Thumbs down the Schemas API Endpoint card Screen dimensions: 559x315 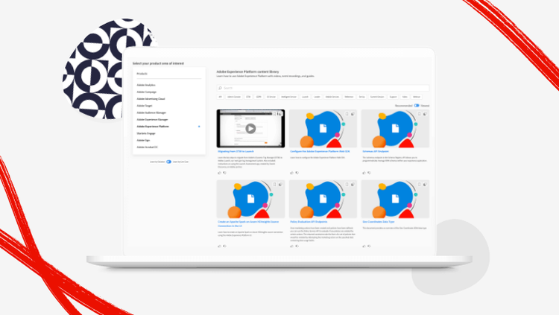(369, 173)
